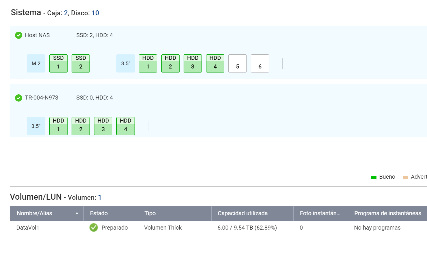Click the M.2 slot type label
The image size is (427, 269).
pos(36,63)
